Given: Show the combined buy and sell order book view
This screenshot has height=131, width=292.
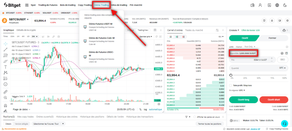Looking at the screenshot, I should coord(171,37).
